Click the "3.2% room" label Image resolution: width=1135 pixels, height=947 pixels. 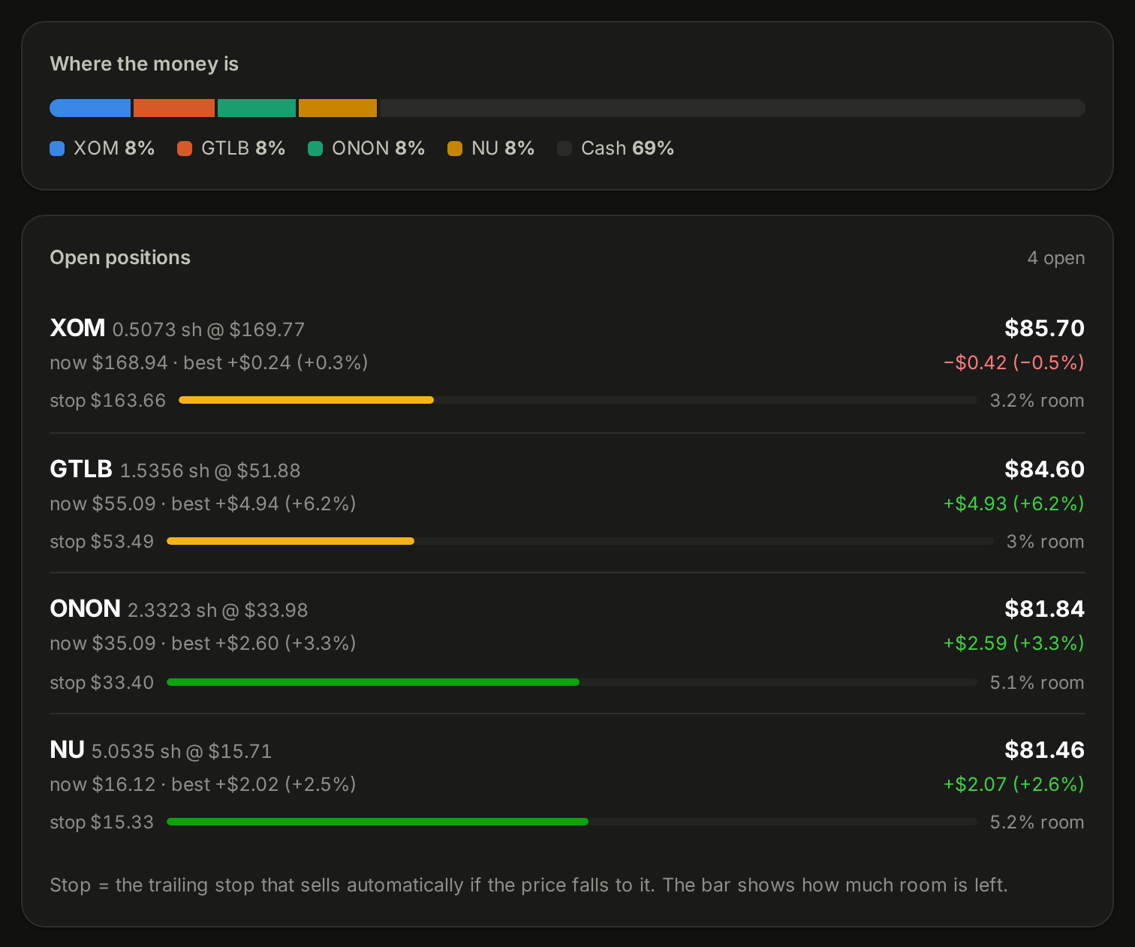pyautogui.click(x=1037, y=401)
